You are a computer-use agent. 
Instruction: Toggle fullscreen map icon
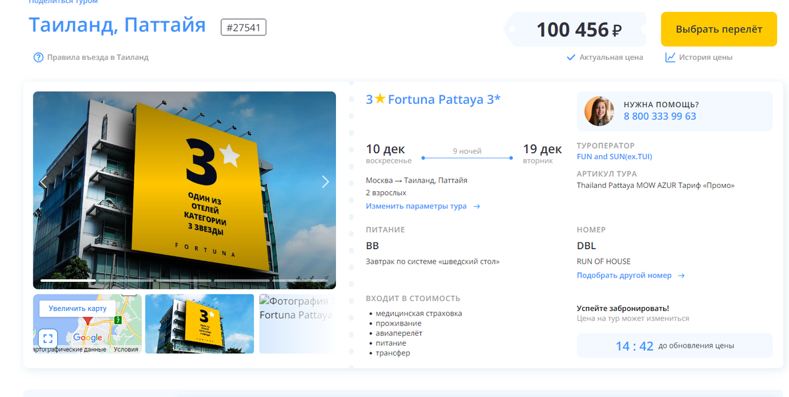pos(47,339)
